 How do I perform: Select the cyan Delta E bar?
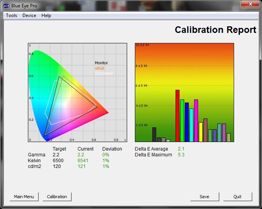(x=191, y=125)
